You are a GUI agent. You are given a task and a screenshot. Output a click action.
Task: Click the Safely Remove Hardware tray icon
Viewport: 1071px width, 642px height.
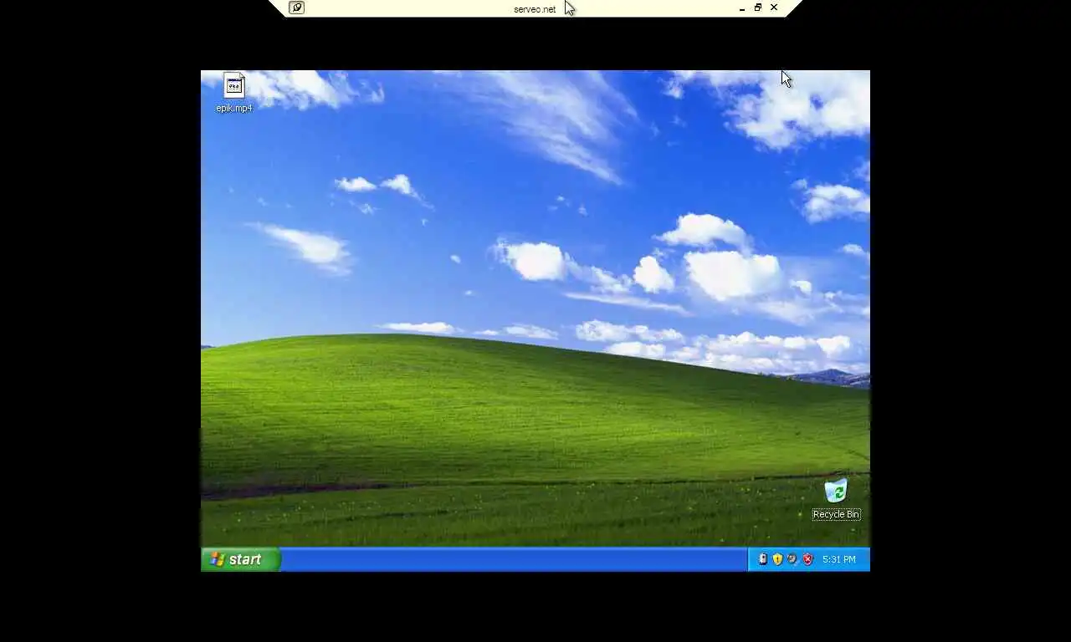click(x=762, y=559)
